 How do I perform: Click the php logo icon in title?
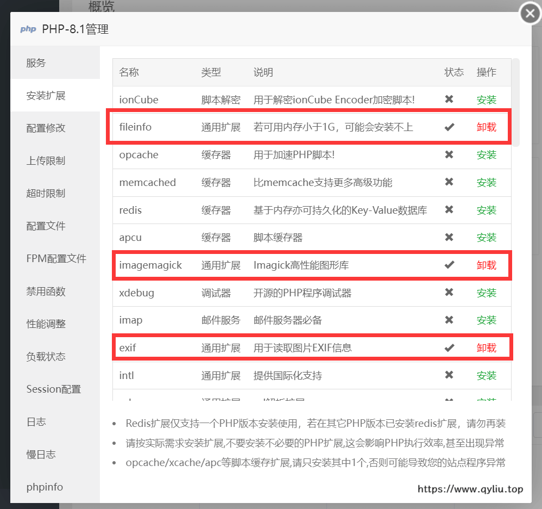[28, 29]
